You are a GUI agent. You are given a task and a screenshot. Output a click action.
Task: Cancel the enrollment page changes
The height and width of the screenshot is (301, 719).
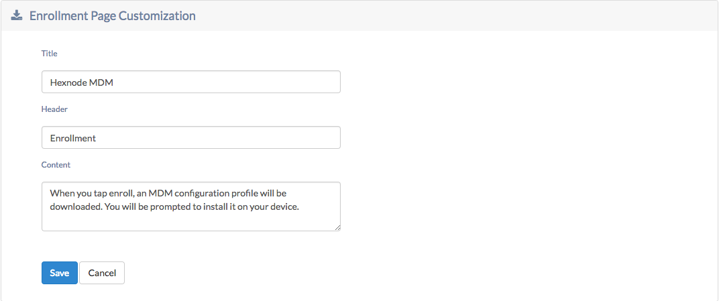click(x=102, y=273)
